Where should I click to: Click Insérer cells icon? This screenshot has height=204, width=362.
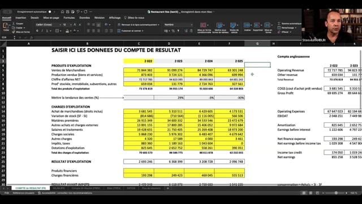(247, 25)
